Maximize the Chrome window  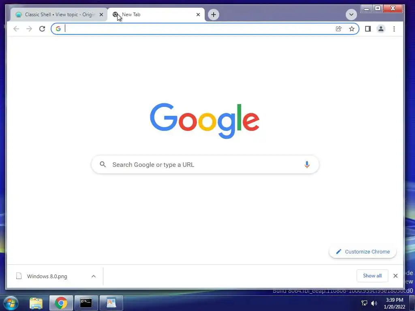click(x=378, y=9)
